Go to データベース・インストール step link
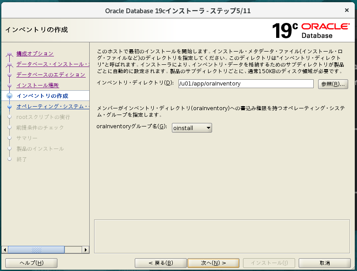The width and height of the screenshot is (357, 271). coord(53,64)
